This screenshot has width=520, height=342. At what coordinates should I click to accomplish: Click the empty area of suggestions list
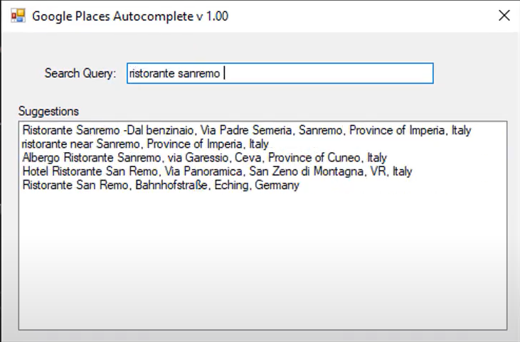click(x=262, y=260)
